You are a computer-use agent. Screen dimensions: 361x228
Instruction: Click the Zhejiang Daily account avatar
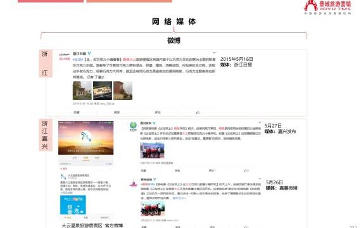(x=64, y=55)
